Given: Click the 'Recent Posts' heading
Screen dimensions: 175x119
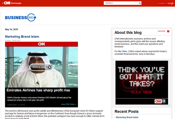Looking at the screenshot, I should (126, 111).
